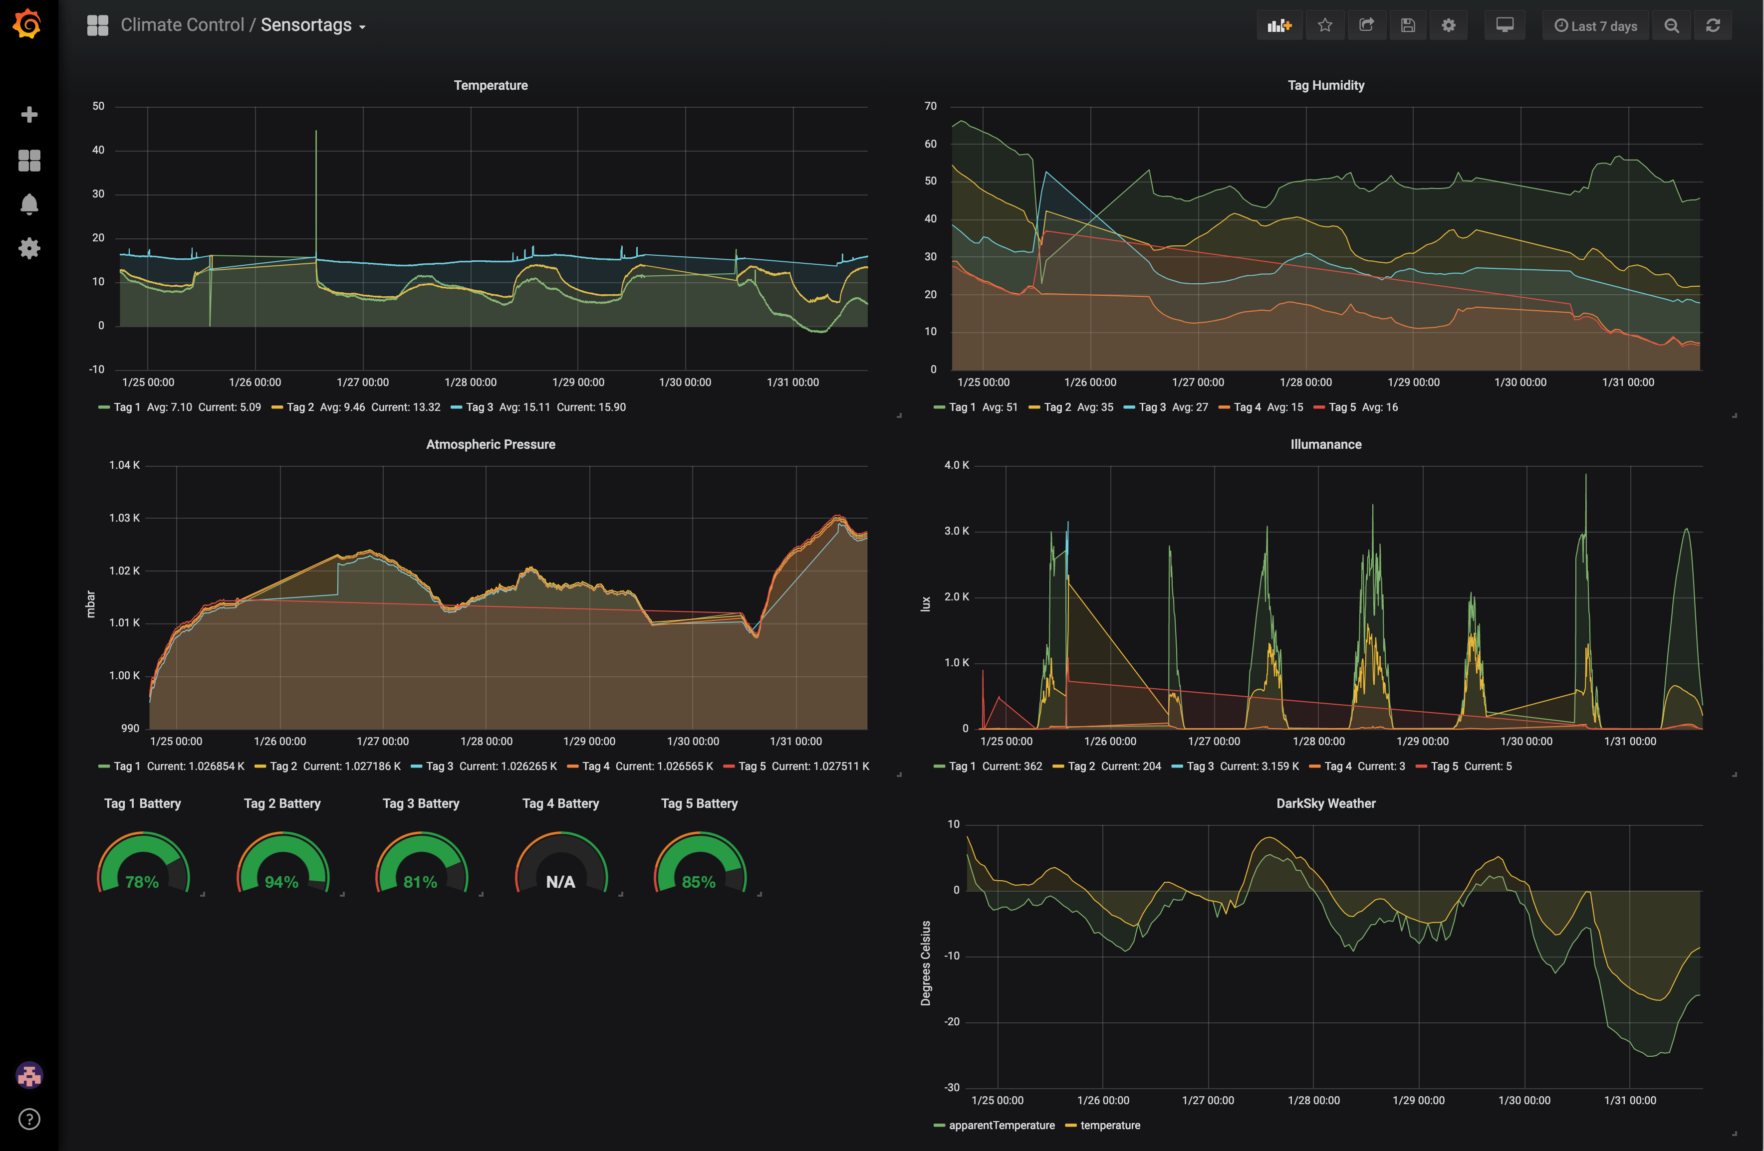Toggle the Tag 3 series in Temperature legend
The height and width of the screenshot is (1151, 1764).
click(478, 406)
